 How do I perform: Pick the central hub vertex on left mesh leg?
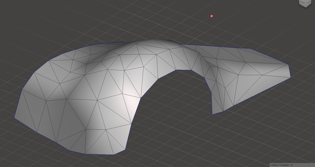[97, 100]
